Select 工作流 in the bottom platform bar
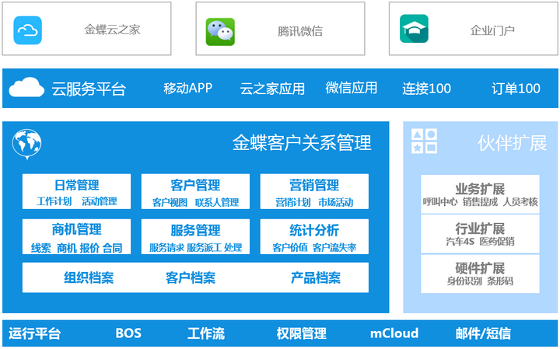Image resolution: width=560 pixels, height=349 pixels. point(206,333)
